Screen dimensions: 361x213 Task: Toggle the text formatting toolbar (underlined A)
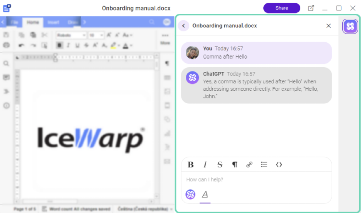[x=205, y=194]
